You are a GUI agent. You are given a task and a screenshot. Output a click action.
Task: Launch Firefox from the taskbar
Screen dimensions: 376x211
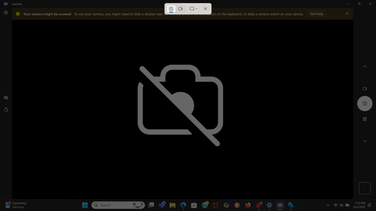click(x=248, y=205)
